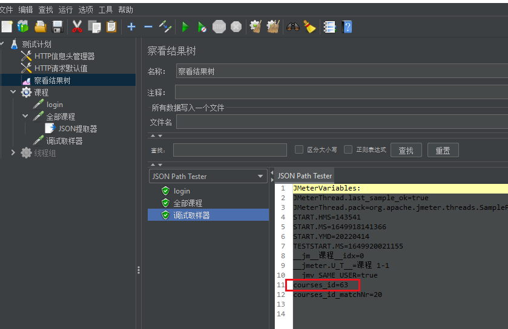Viewport: 508px width, 329px height.
Task: Open the 编辑 menu
Action: tap(25, 10)
